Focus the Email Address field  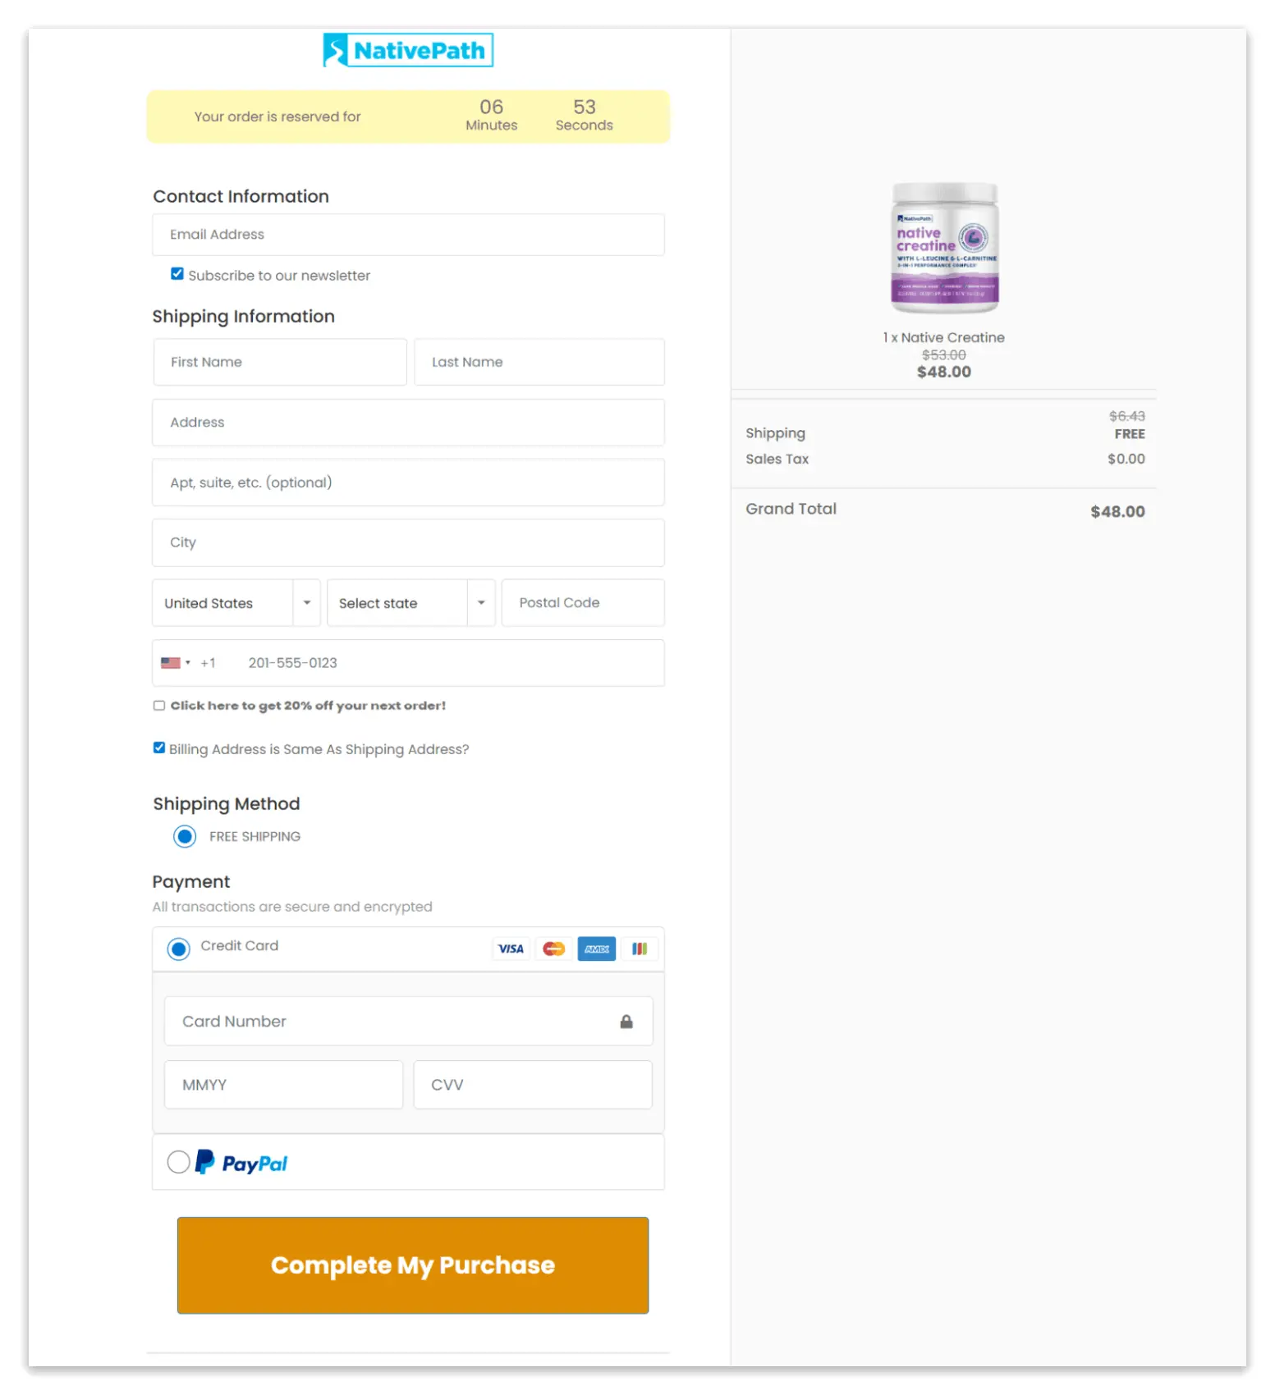pos(408,235)
